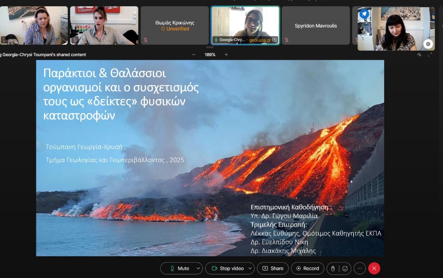443x278 pixels.
Task: Zoom in shared content with plus
Action: pyautogui.click(x=226, y=55)
